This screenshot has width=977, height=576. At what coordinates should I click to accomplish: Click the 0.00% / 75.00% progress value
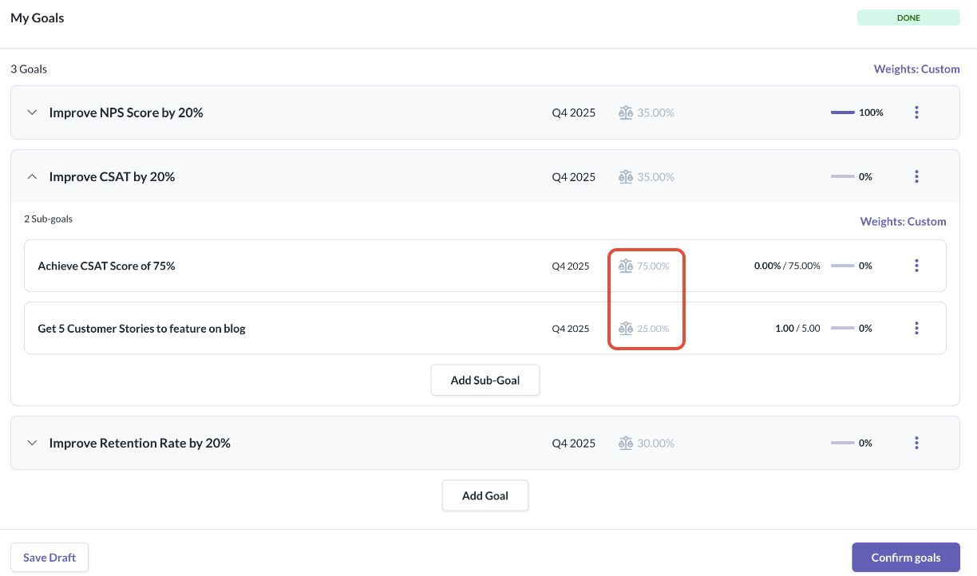tap(787, 266)
